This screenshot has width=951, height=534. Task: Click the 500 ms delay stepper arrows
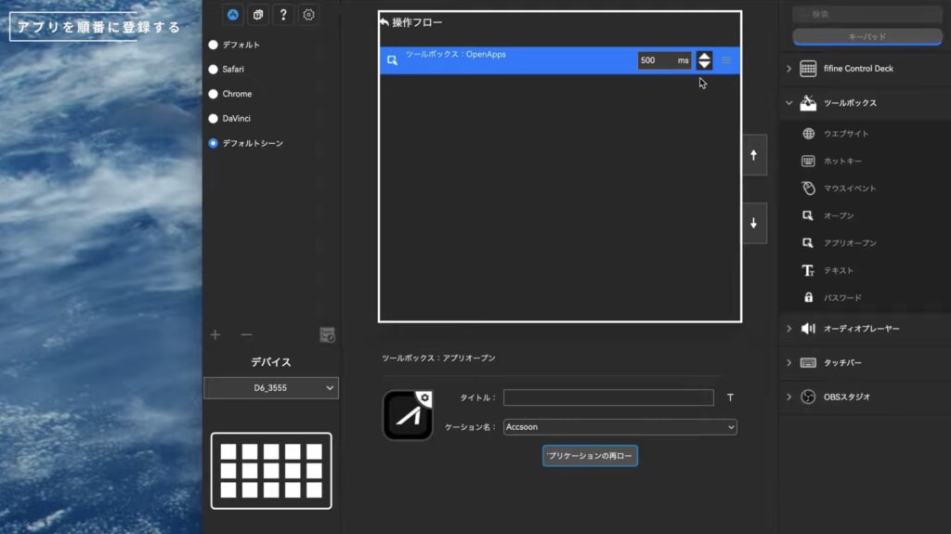click(x=704, y=60)
